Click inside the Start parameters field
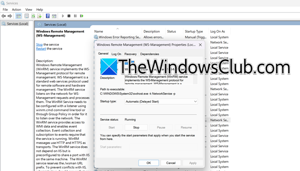 click(164, 147)
